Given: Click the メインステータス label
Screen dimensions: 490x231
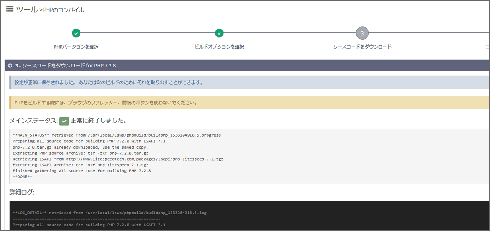Looking at the screenshot, I should [x=33, y=121].
